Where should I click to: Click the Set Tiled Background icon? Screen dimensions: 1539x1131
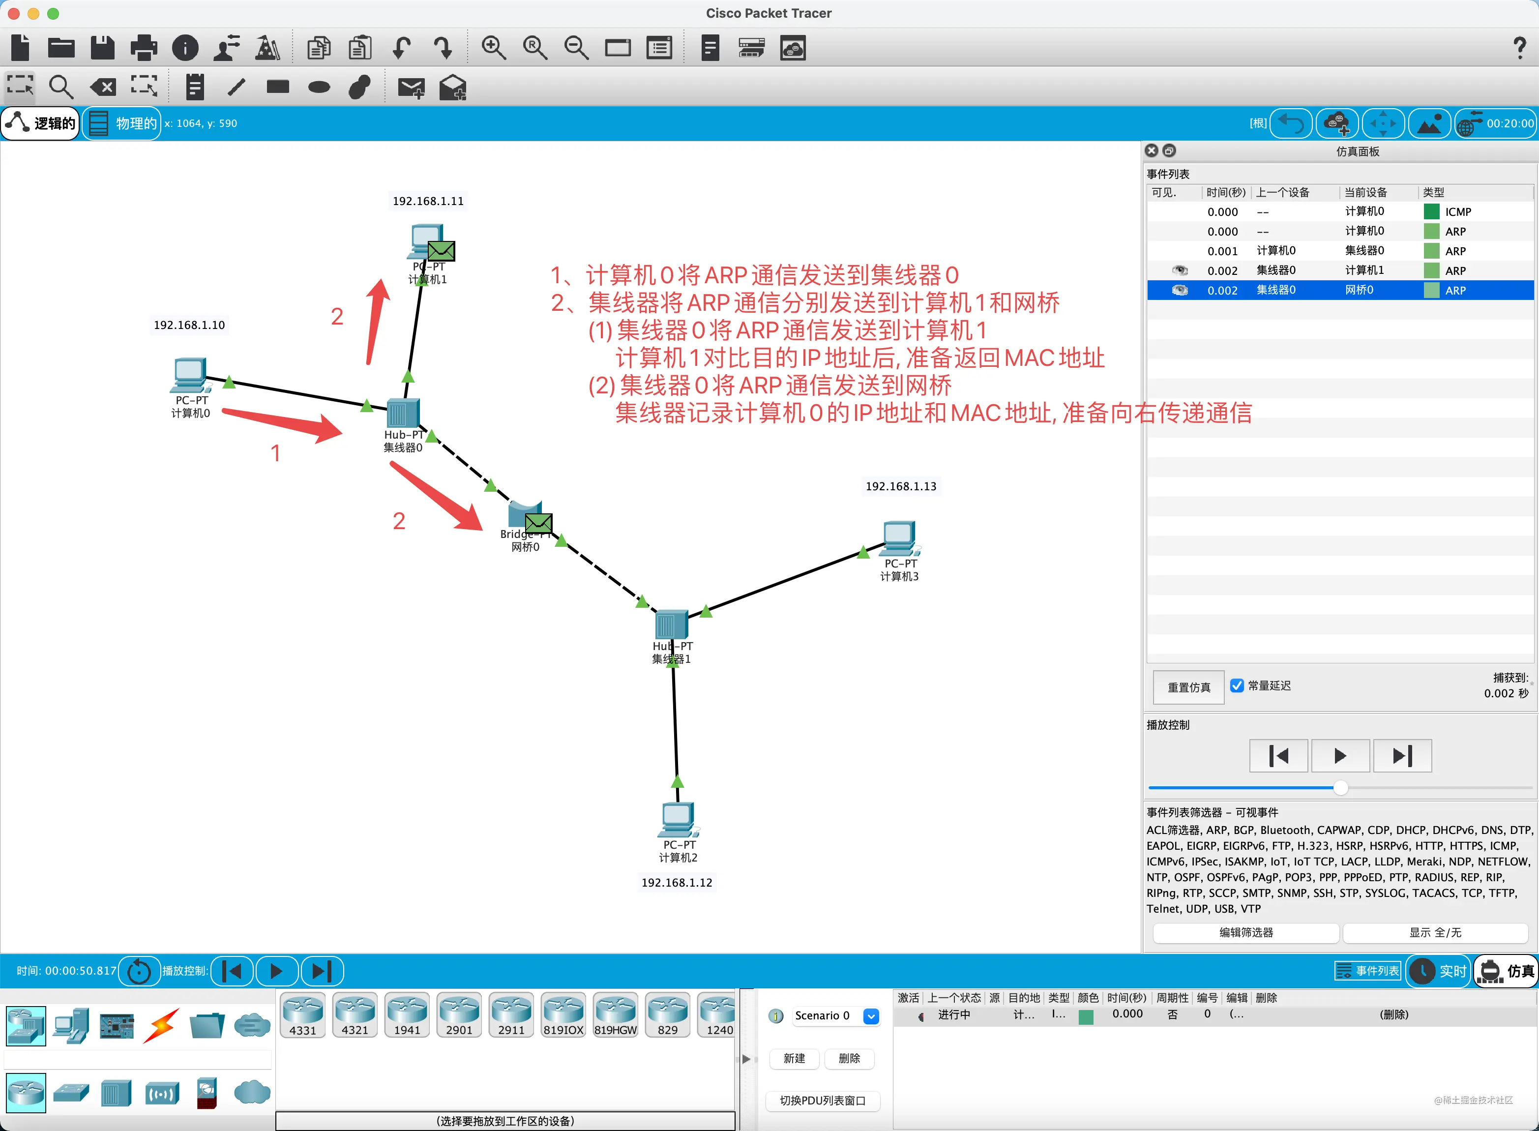coord(1429,124)
